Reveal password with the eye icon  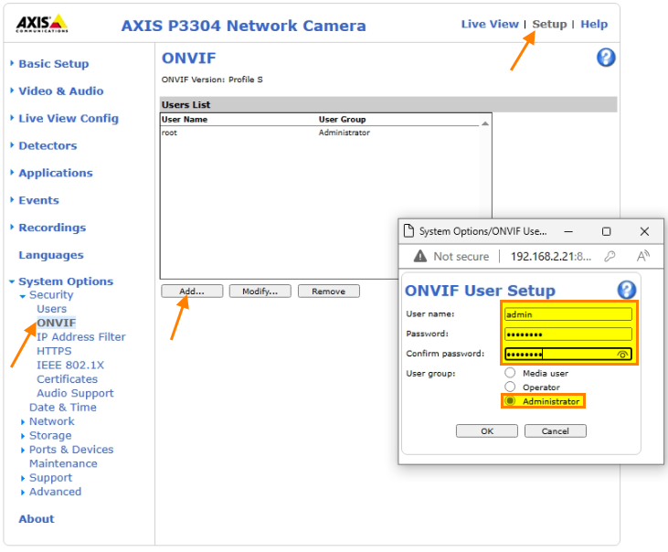622,355
